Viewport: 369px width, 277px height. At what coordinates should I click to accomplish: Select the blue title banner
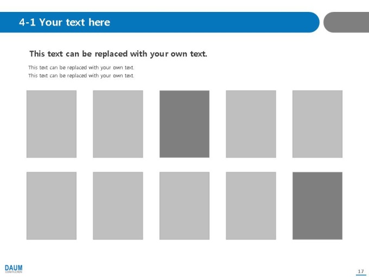(160, 22)
